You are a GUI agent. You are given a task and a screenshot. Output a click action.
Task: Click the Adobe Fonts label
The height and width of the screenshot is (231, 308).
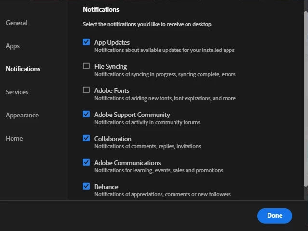pyautogui.click(x=112, y=90)
